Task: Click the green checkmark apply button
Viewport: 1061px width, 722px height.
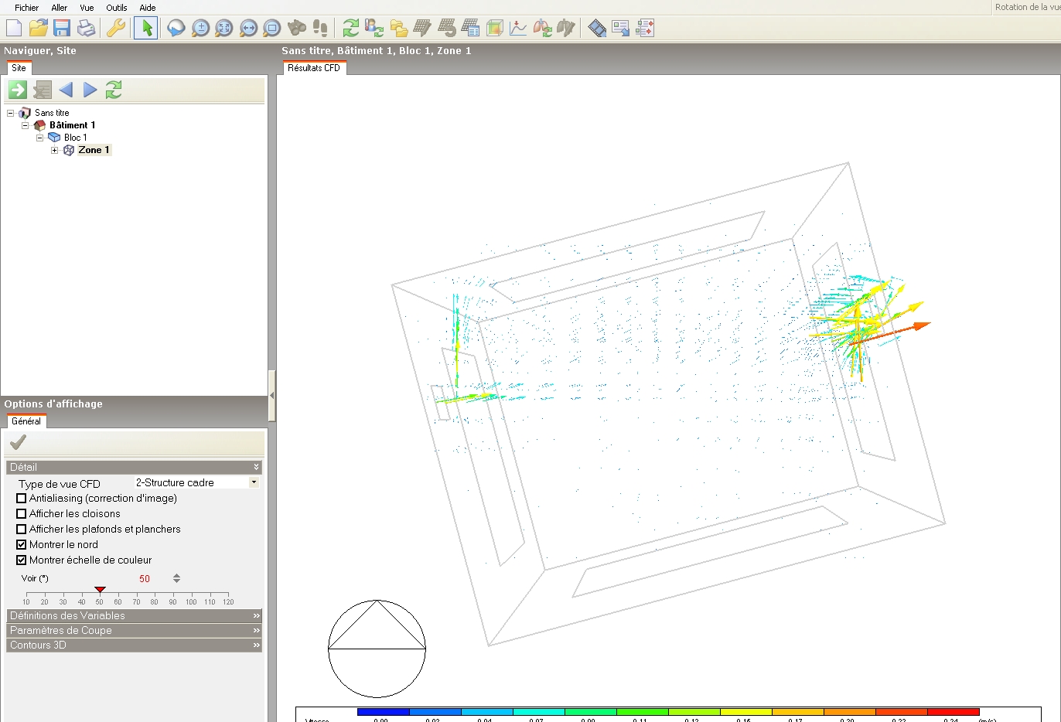Action: (x=18, y=441)
